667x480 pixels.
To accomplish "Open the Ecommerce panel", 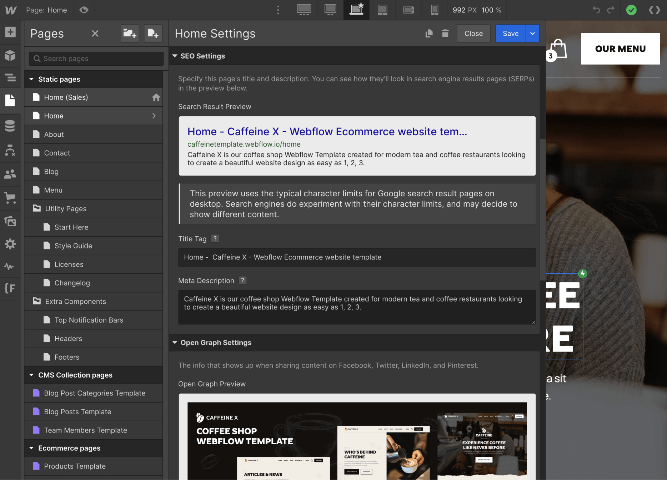I will tap(10, 198).
